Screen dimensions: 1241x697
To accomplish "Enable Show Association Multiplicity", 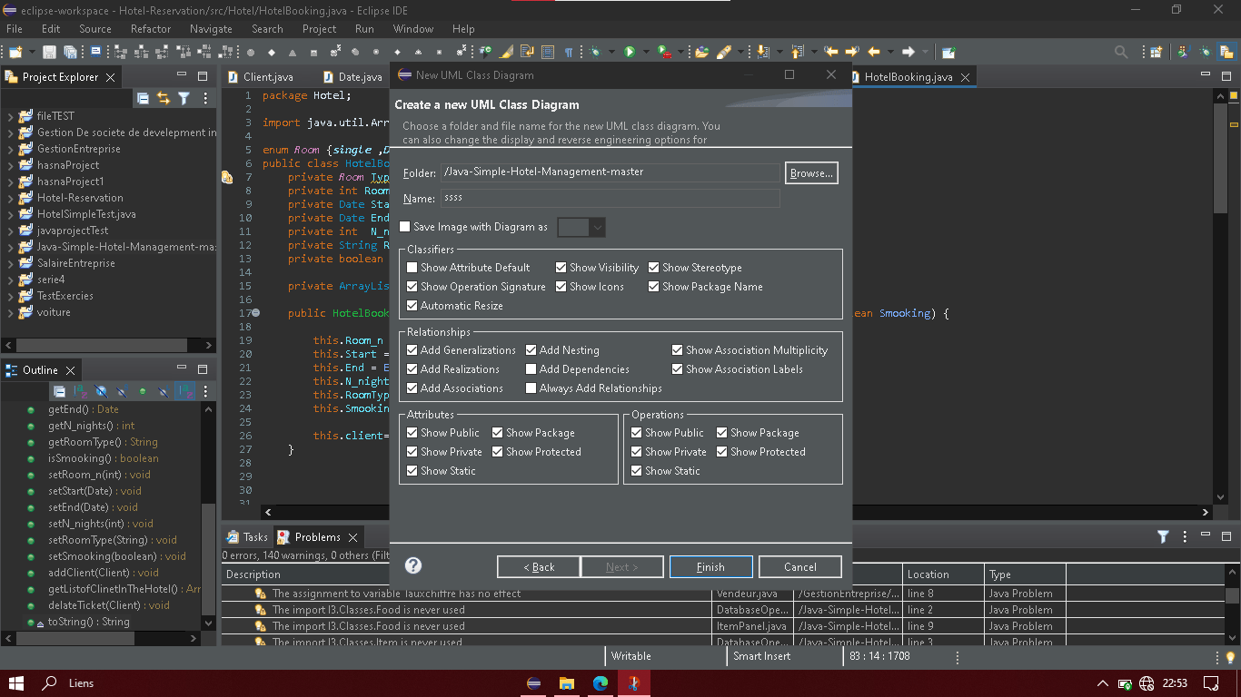I will click(677, 349).
